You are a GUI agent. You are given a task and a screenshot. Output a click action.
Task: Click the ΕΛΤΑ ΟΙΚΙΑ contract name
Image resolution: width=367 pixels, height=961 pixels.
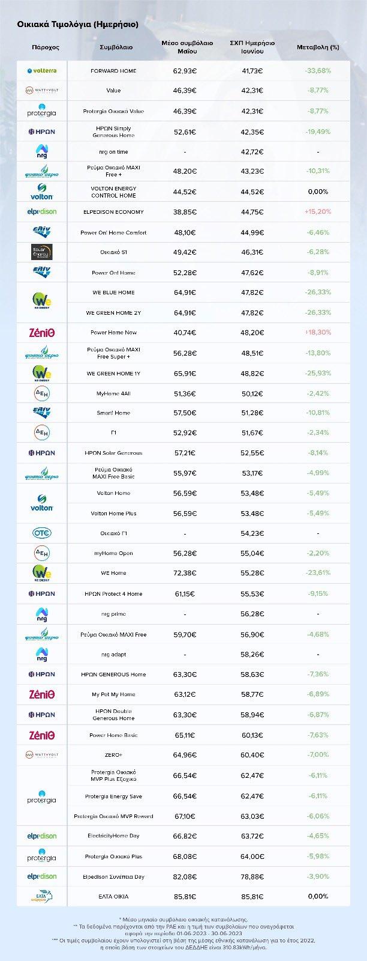(x=113, y=897)
